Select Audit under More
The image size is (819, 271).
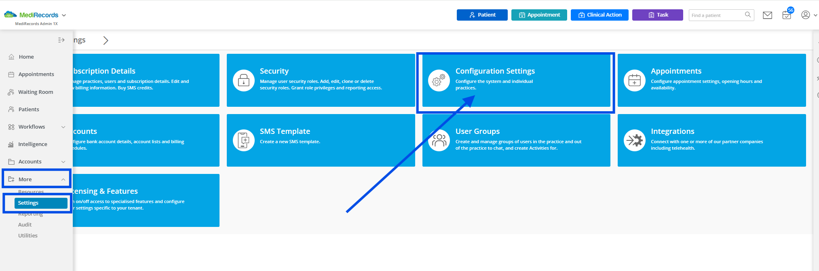point(25,225)
